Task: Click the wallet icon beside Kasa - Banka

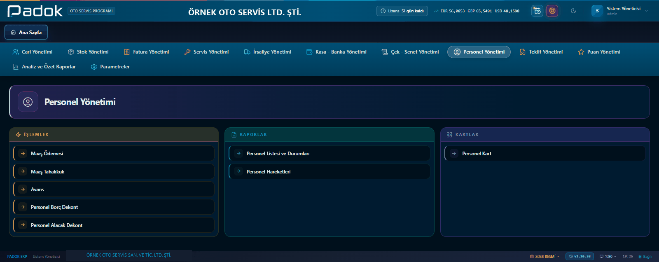Action: tap(309, 52)
